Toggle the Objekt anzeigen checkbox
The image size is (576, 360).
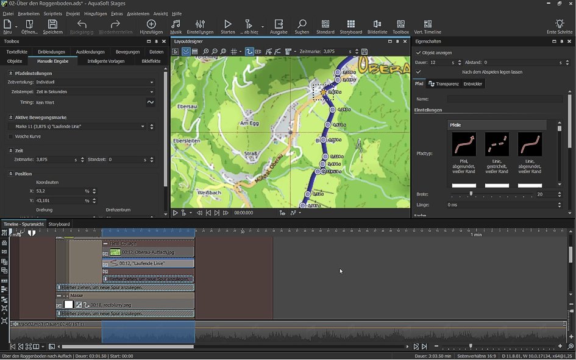[x=419, y=53]
